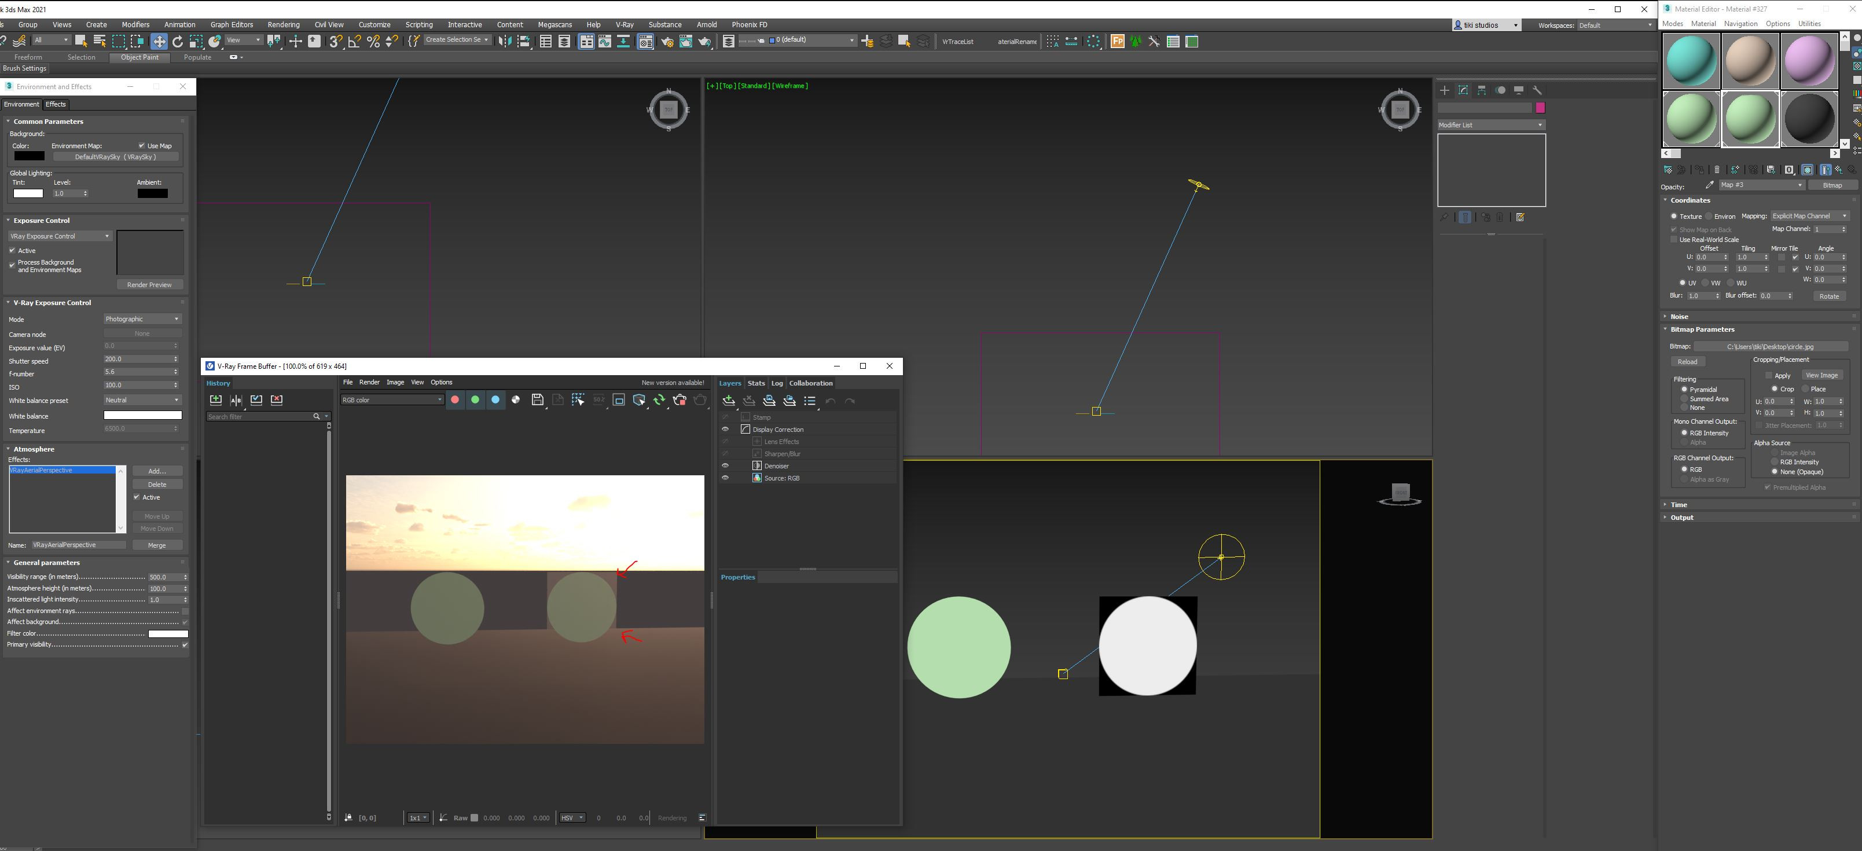
Task: Switch to the Stats tab in VFB
Action: point(756,383)
